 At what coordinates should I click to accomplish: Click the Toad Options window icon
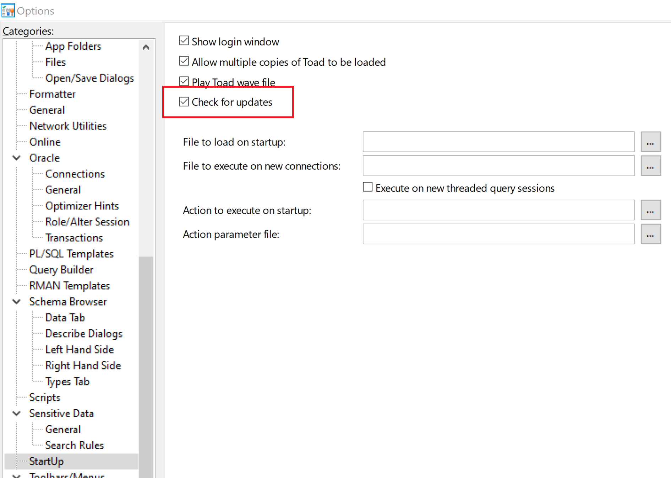tap(8, 11)
